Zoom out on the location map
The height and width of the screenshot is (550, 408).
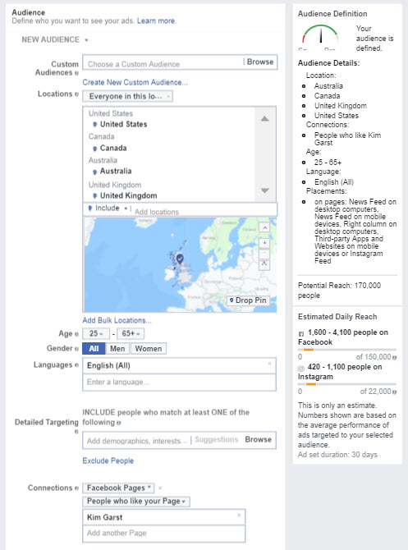[x=264, y=254]
